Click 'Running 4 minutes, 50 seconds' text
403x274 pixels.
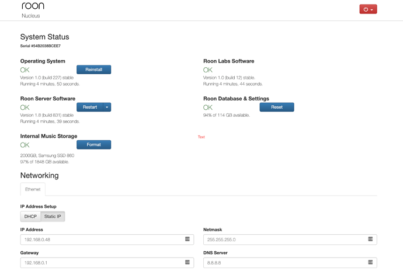tap(50, 84)
